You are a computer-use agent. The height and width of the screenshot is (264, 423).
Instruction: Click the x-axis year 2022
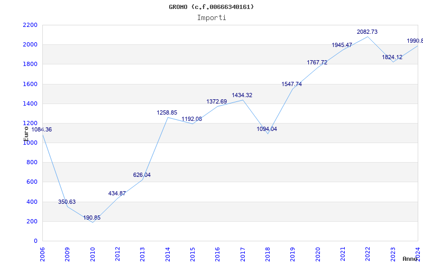[x=367, y=254]
